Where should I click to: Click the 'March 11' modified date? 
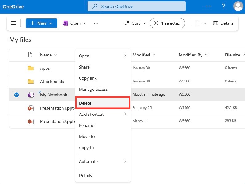[140, 121]
